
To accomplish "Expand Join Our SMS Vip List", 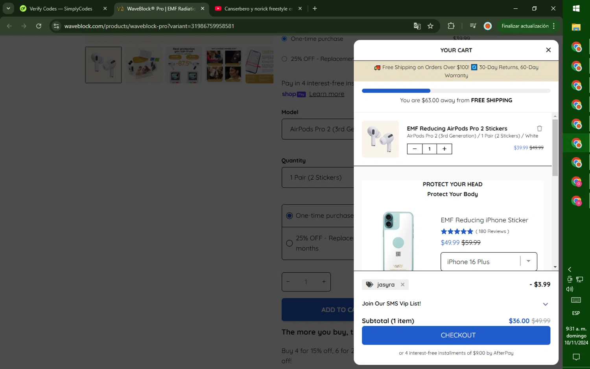I will (545, 304).
